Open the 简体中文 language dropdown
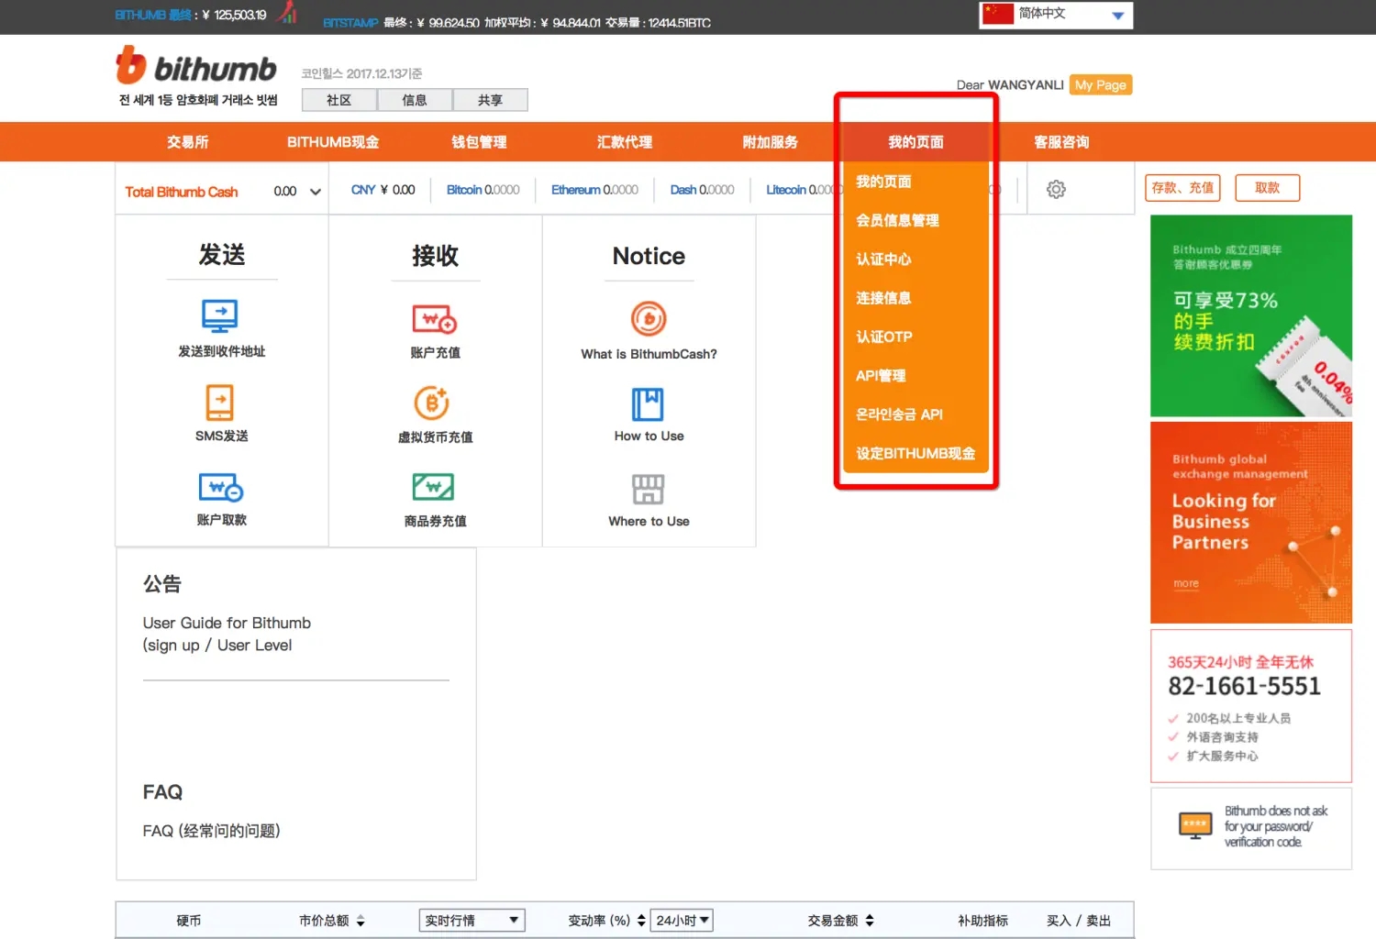 click(x=1055, y=15)
